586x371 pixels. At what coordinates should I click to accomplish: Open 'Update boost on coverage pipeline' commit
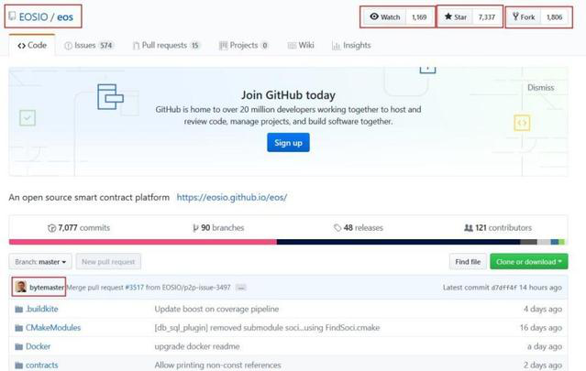click(x=216, y=309)
